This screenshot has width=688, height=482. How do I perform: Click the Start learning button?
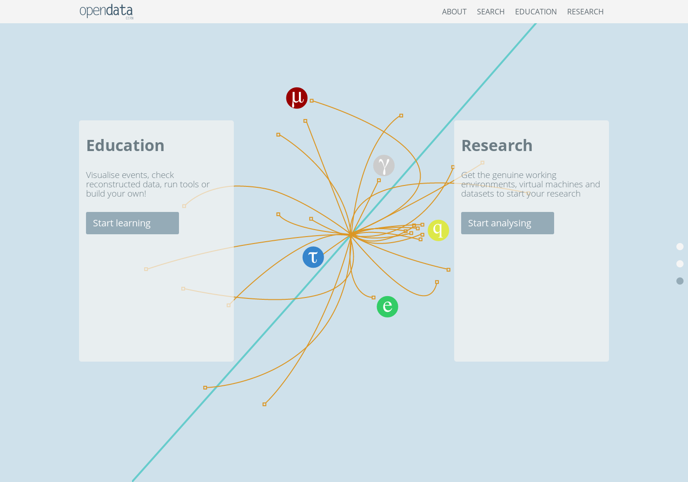(132, 223)
